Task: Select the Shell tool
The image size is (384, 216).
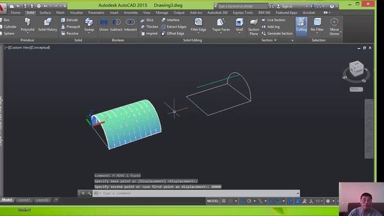Action: (239, 25)
